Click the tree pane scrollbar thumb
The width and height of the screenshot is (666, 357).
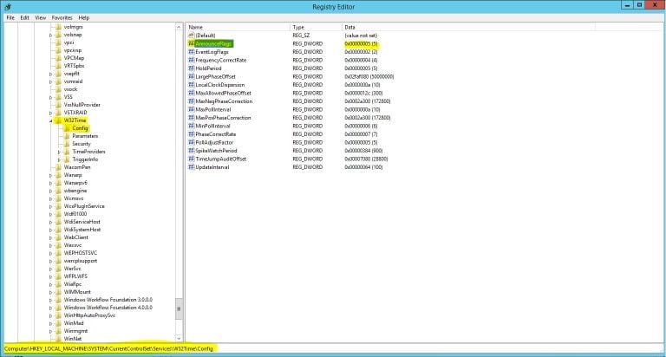point(179,308)
